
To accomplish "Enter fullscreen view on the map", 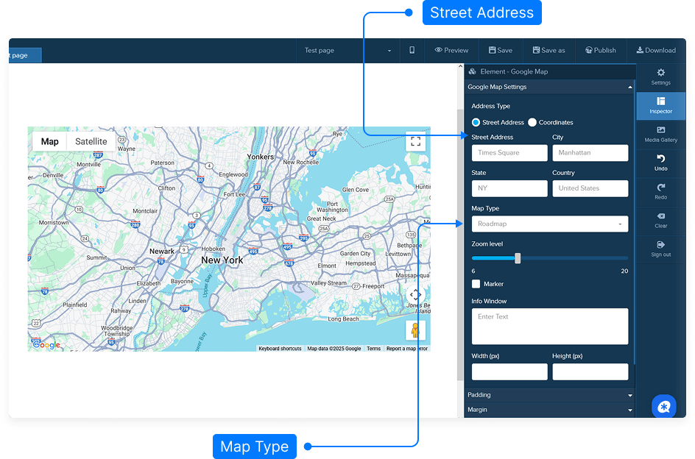I will point(415,141).
